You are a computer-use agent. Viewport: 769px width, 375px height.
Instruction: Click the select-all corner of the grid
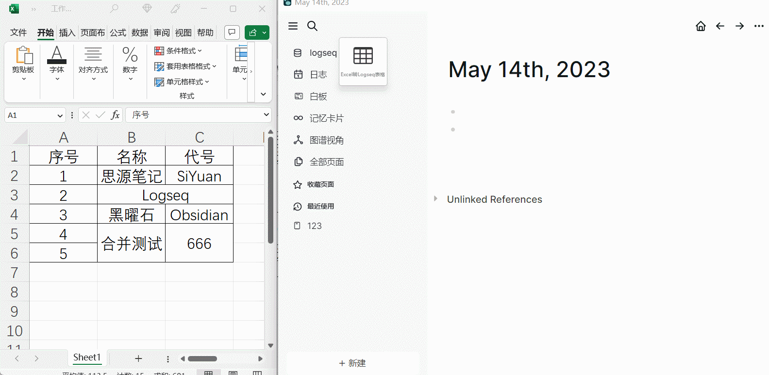coord(20,137)
